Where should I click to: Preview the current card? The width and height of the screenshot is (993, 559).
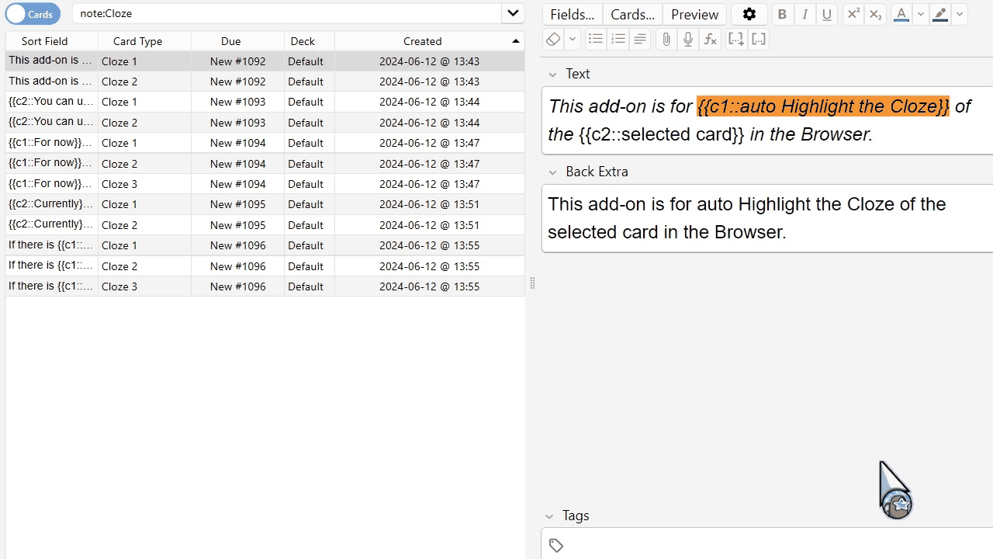point(694,14)
